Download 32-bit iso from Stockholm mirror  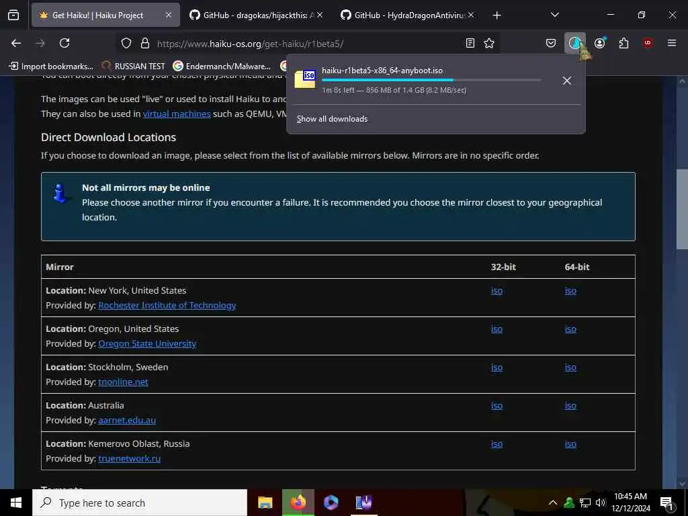tap(497, 368)
